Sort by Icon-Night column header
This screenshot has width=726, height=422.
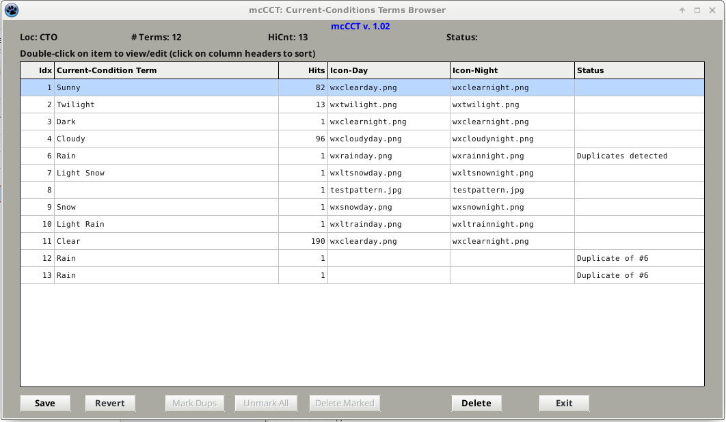[x=512, y=70]
